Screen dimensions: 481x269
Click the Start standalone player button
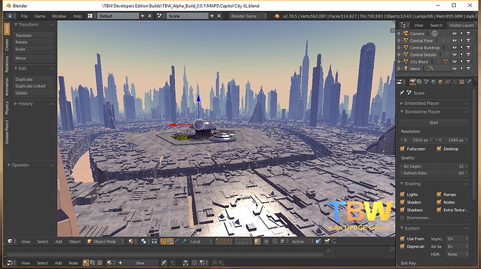[x=434, y=122]
